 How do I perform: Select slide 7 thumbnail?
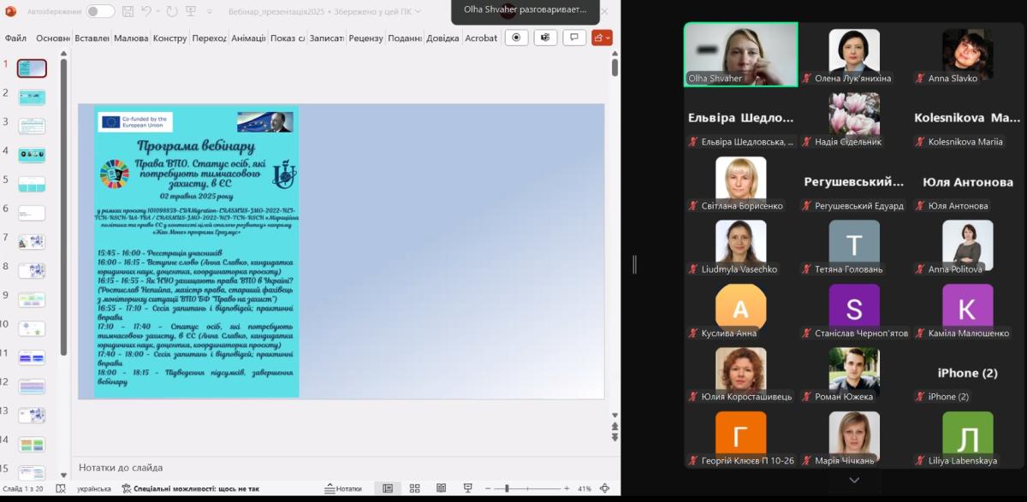coord(32,242)
